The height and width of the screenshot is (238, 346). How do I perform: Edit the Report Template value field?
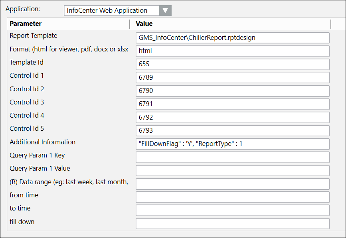232,38
